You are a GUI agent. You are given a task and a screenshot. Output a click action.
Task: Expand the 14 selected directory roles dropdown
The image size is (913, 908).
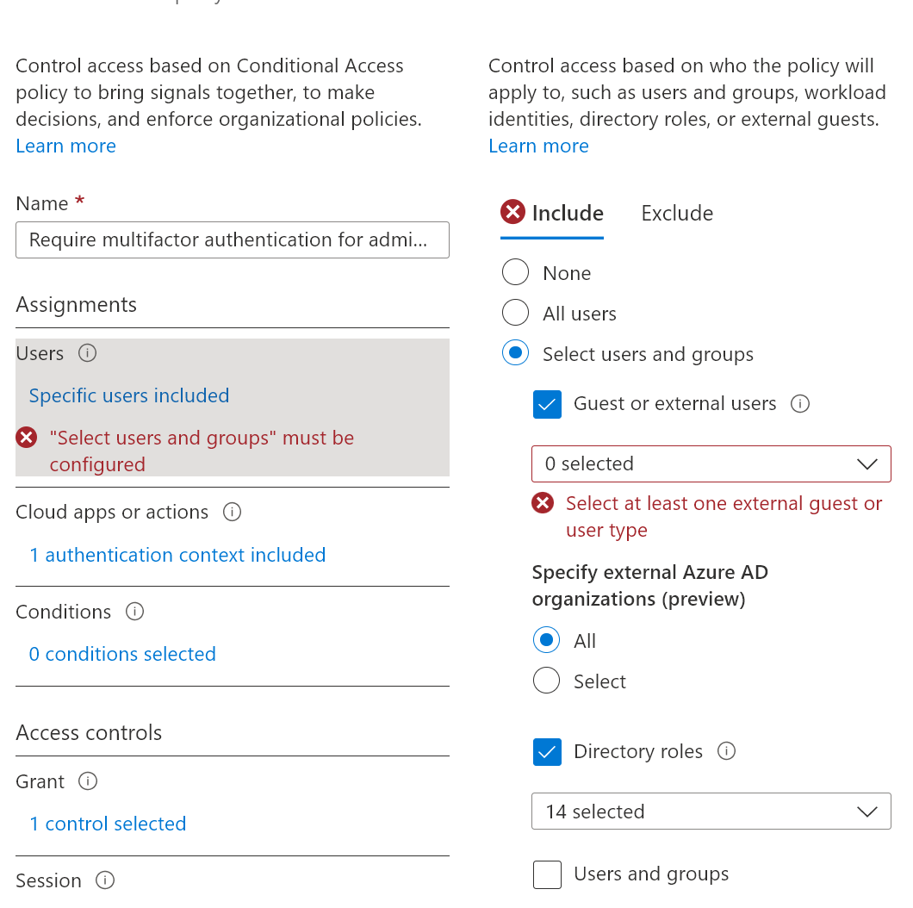711,812
